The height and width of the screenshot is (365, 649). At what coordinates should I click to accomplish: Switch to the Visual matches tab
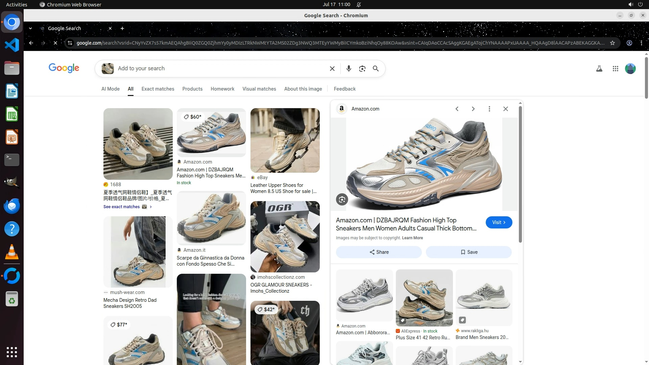point(259,89)
